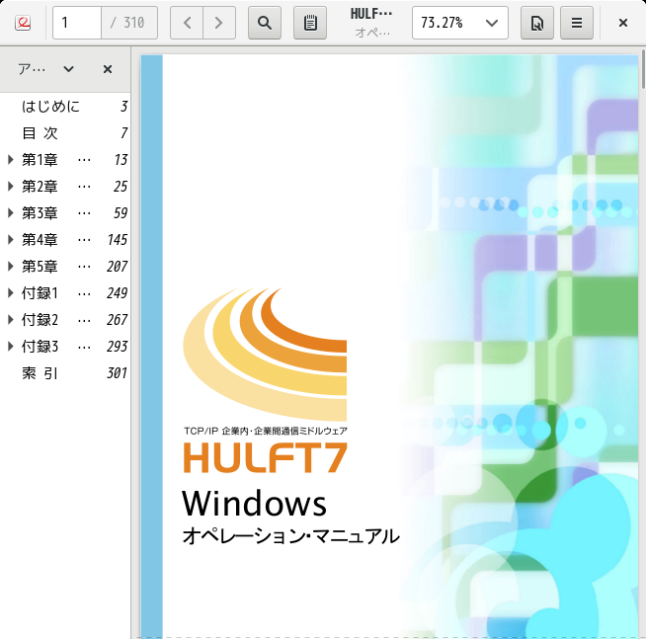Open the file options document icon
This screenshot has height=639, width=646.
point(536,23)
